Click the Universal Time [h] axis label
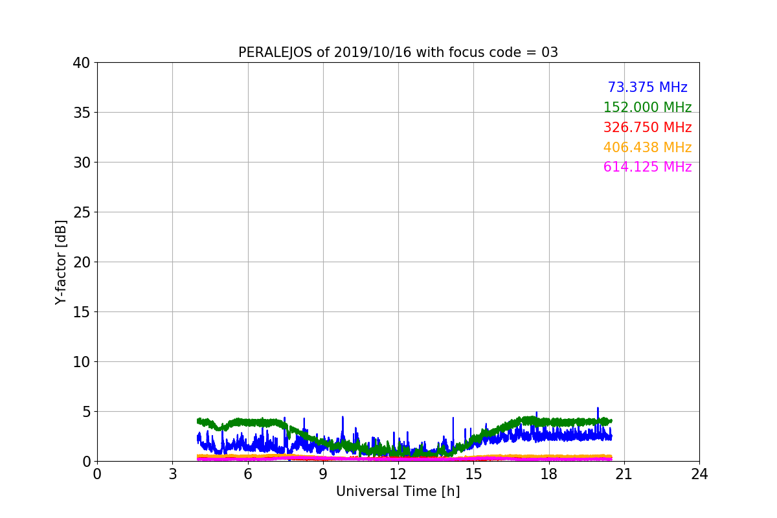 pos(398,491)
